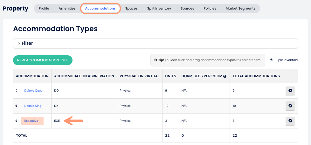Open the Market Segments tab
The image size is (311, 145).
[x=240, y=9]
